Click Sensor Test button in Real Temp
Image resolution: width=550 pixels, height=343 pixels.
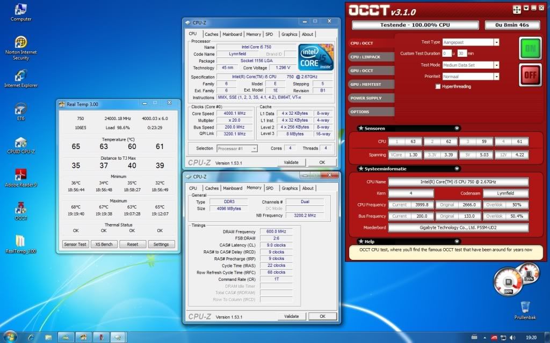[x=75, y=244]
